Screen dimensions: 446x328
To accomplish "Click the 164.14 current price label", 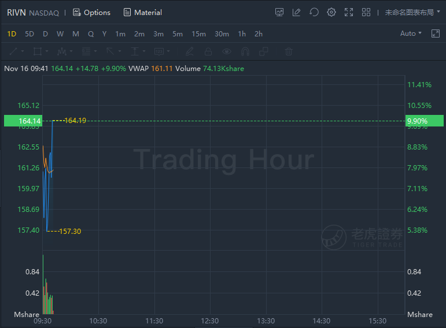I will coord(23,121).
